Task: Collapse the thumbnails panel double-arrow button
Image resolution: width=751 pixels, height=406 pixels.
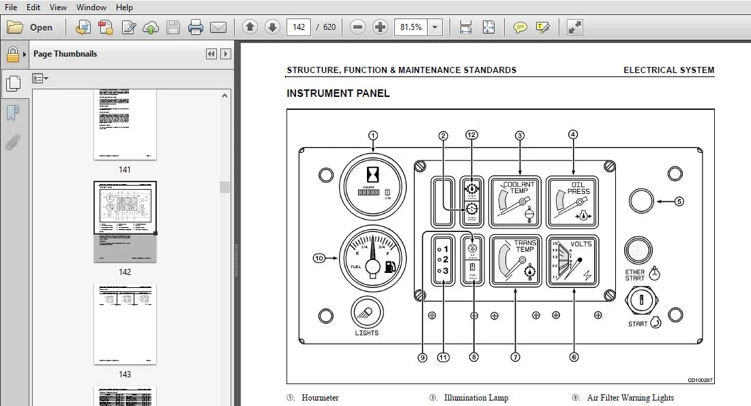Action: [211, 54]
